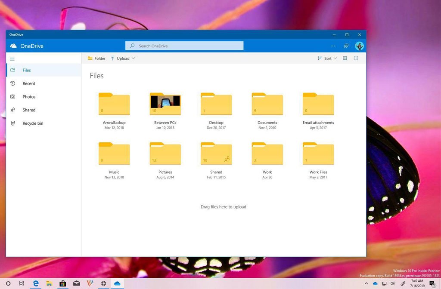
Task: Open the Recycle bin
Action: pyautogui.click(x=33, y=123)
